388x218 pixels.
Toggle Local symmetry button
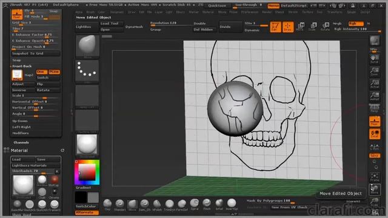point(375,134)
